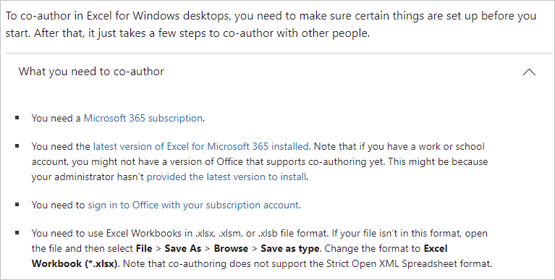Click the bold 'Save as type' text
The width and height of the screenshot is (555, 280).
coord(290,248)
